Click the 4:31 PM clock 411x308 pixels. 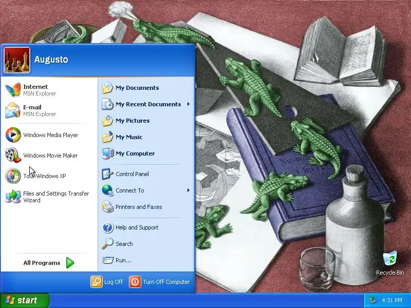coord(392,300)
